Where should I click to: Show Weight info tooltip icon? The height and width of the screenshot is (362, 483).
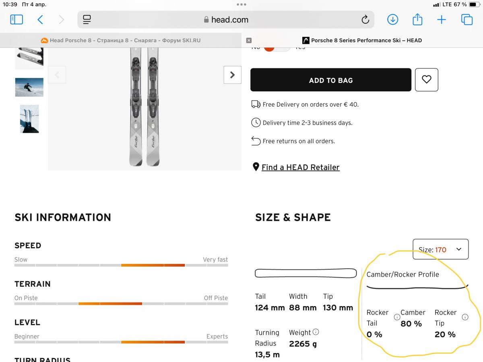pyautogui.click(x=316, y=332)
